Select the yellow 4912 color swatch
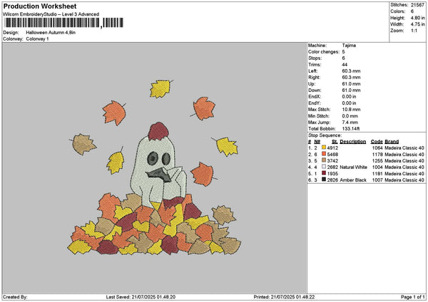428x302 pixels. click(x=325, y=147)
